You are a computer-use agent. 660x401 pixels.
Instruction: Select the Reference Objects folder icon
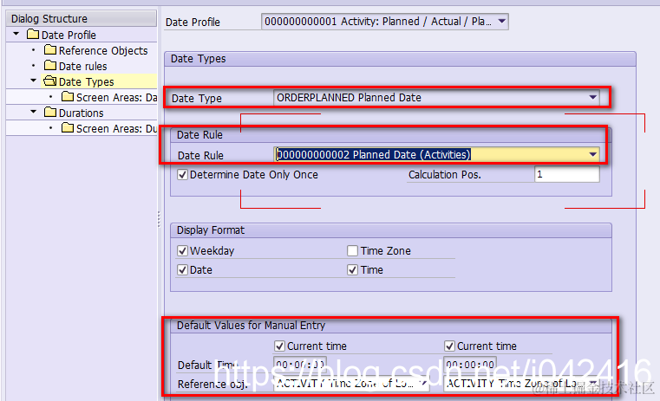pyautogui.click(x=50, y=50)
